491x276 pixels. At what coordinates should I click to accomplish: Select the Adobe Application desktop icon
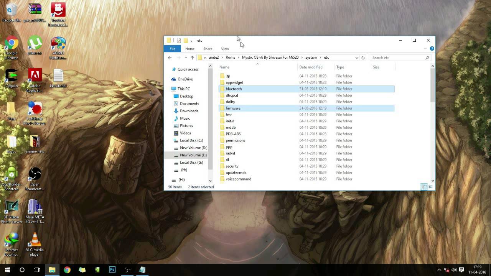pos(35,80)
